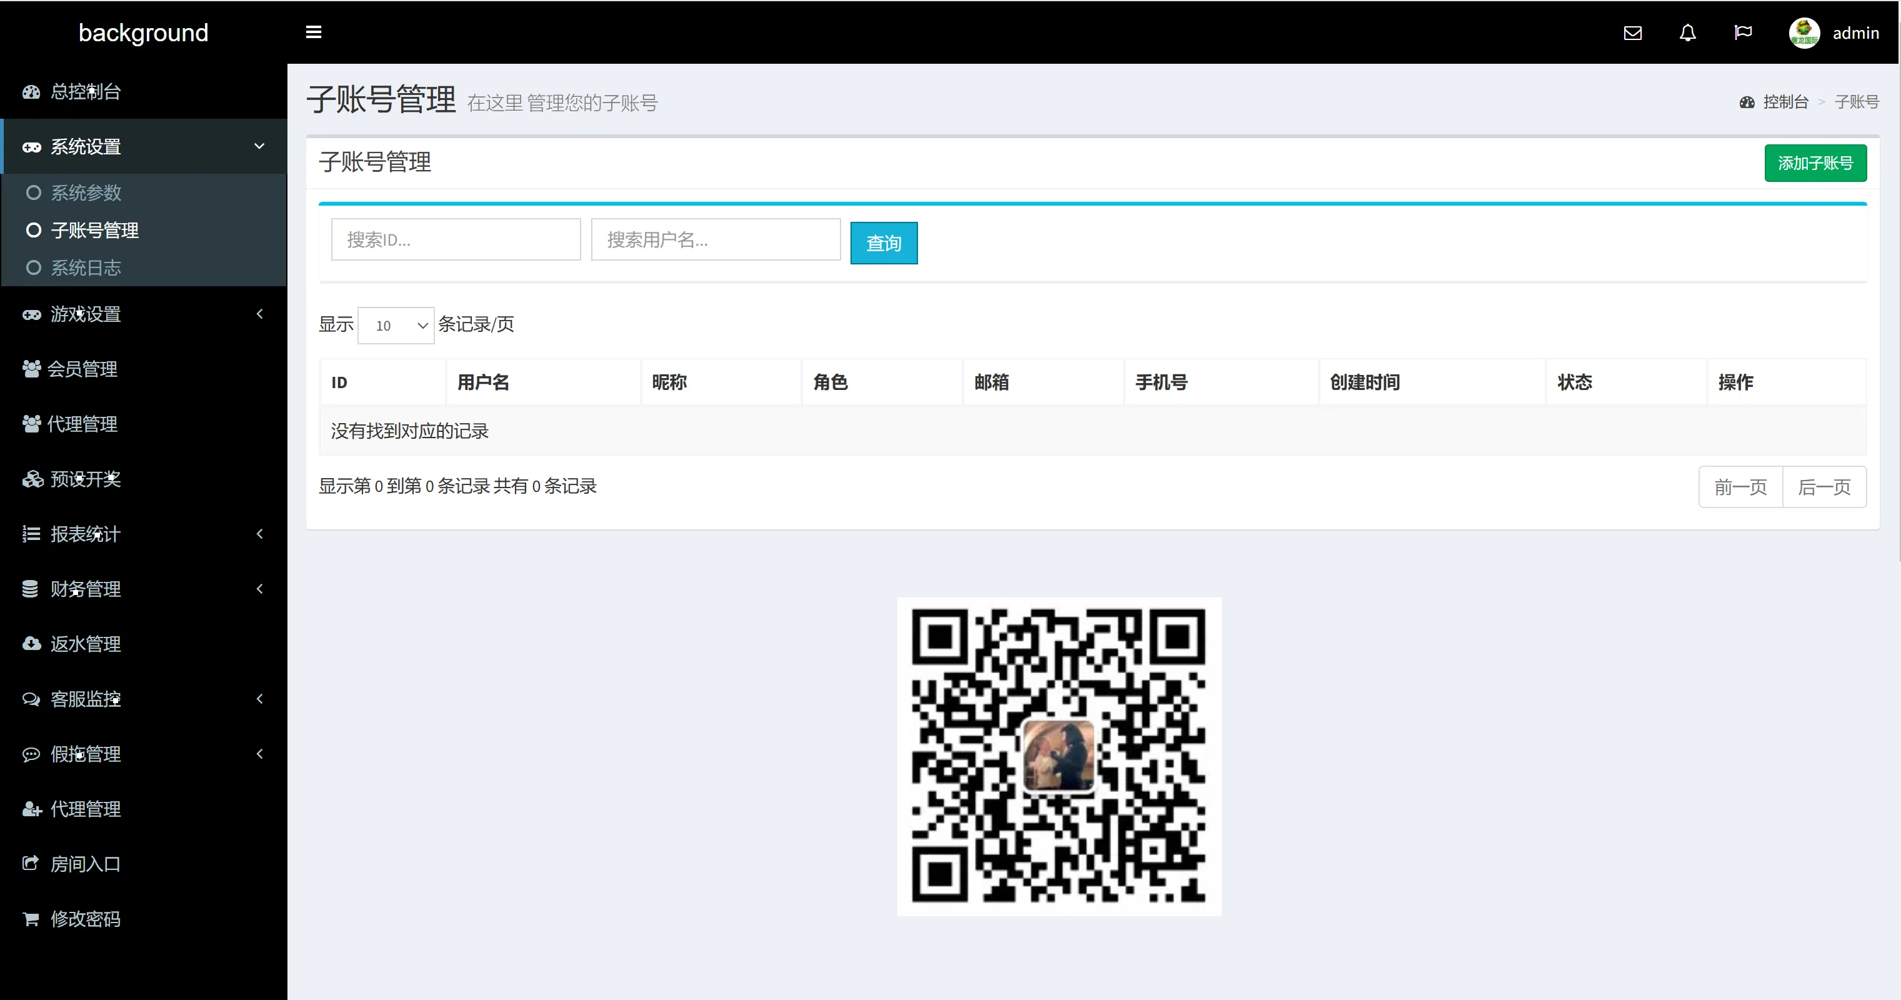Click the blue 查询 search button
This screenshot has height=1000, width=1901.
coord(884,242)
